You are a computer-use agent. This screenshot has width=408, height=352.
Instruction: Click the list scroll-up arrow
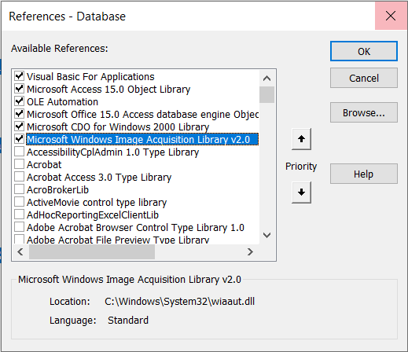[x=266, y=79]
